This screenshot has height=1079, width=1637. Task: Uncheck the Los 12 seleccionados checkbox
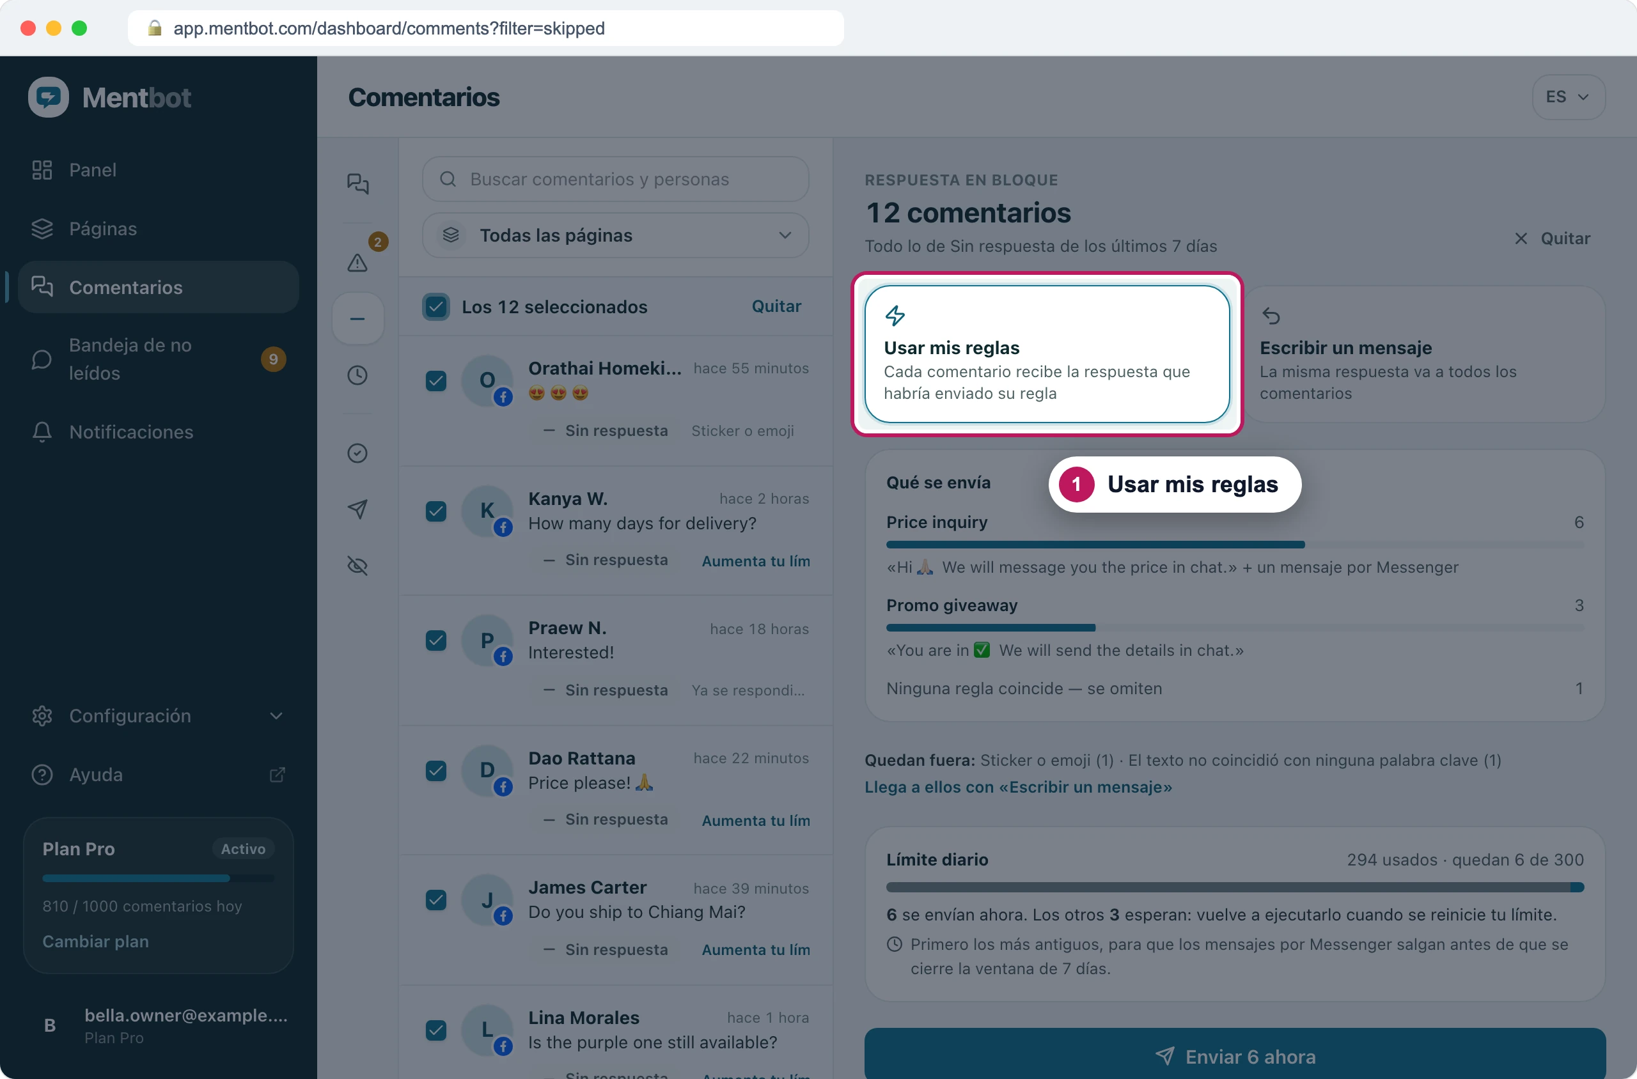[435, 307]
